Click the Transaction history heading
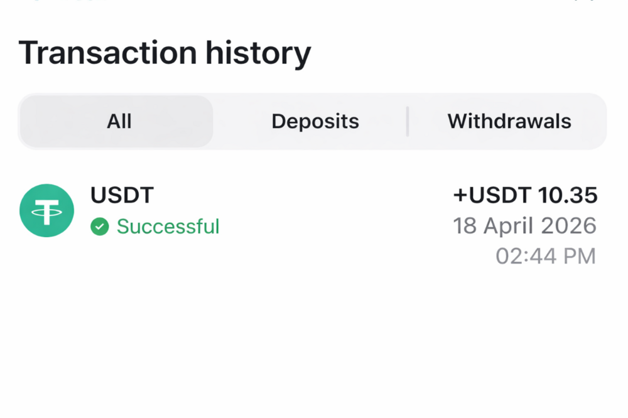Image resolution: width=628 pixels, height=418 pixels. (x=165, y=53)
